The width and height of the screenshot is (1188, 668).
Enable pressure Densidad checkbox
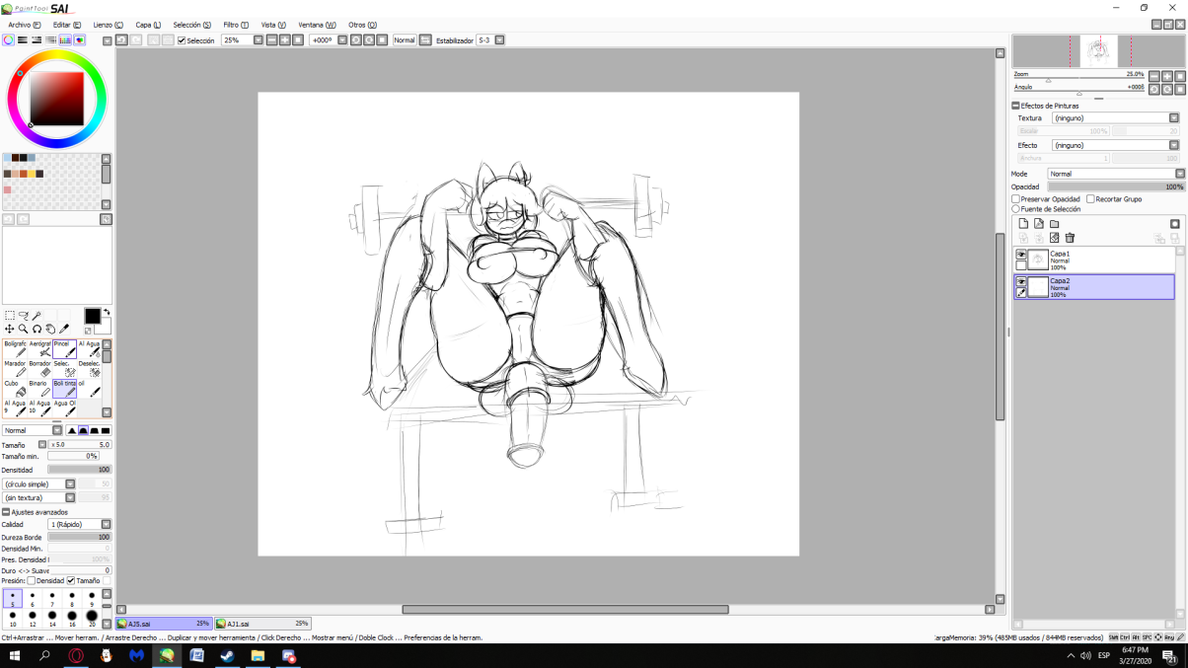point(32,581)
